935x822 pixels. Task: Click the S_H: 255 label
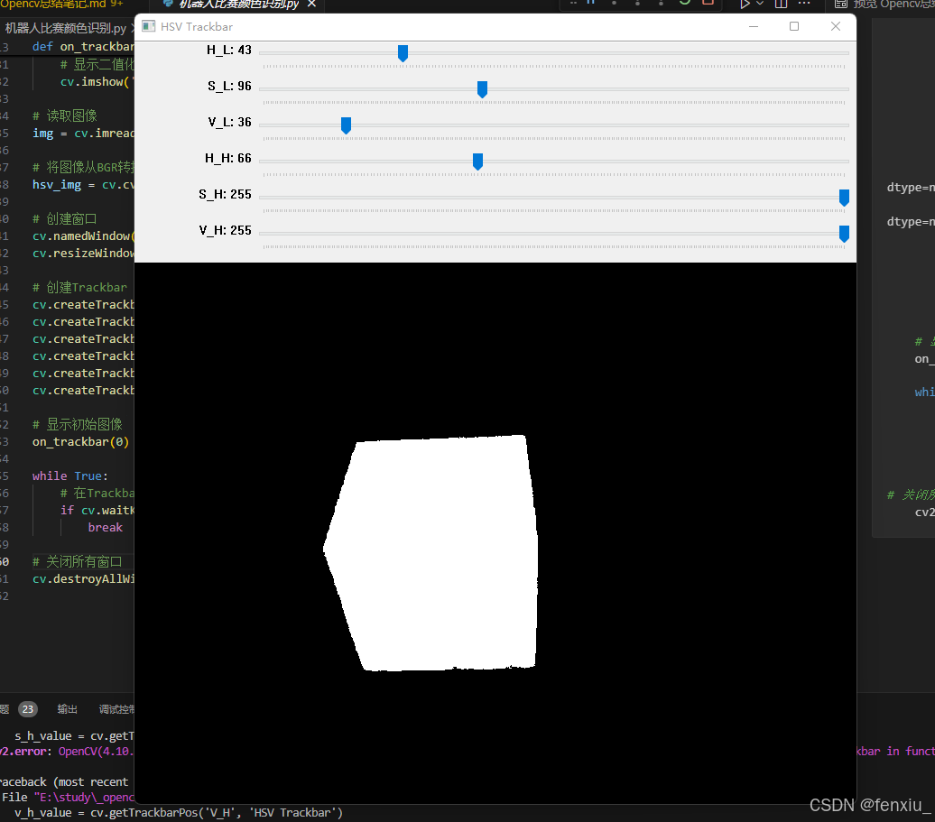pyautogui.click(x=225, y=194)
